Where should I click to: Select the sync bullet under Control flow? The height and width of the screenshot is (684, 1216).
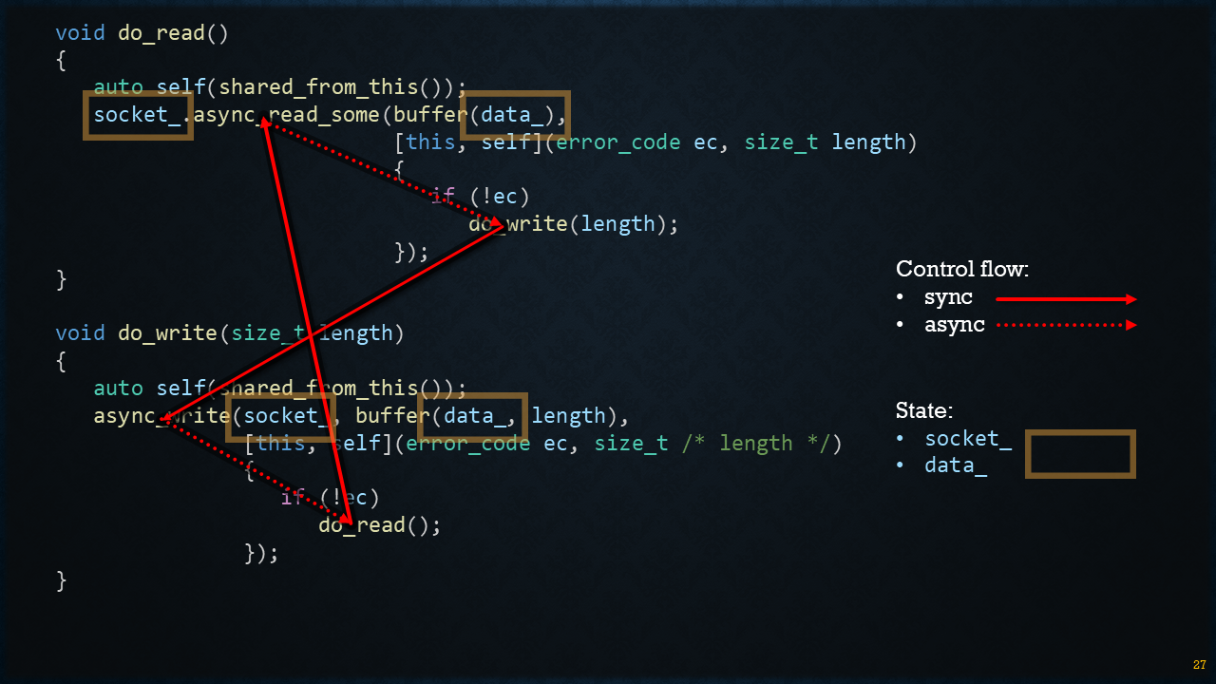coord(948,297)
